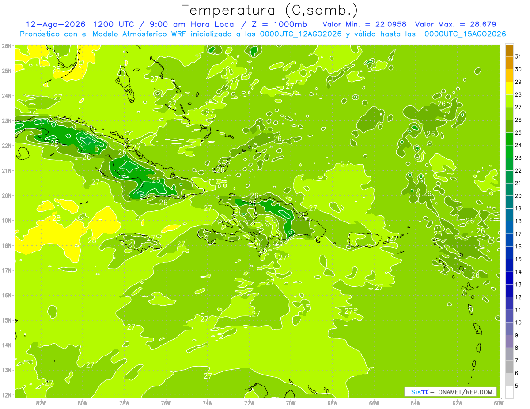Click the "80W" longitude axis label
Screen dimensions: 530x409
[x=83, y=403]
